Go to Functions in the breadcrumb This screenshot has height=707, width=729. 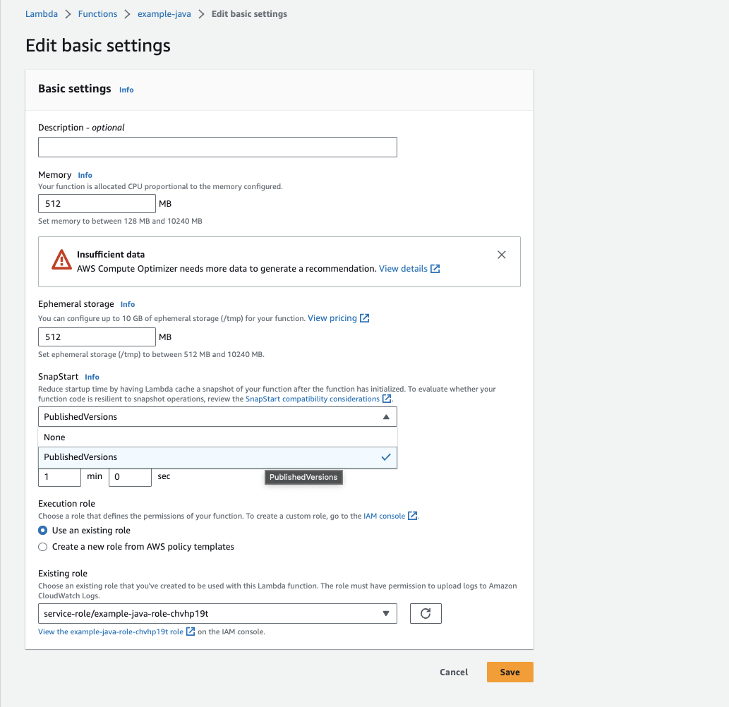point(97,14)
